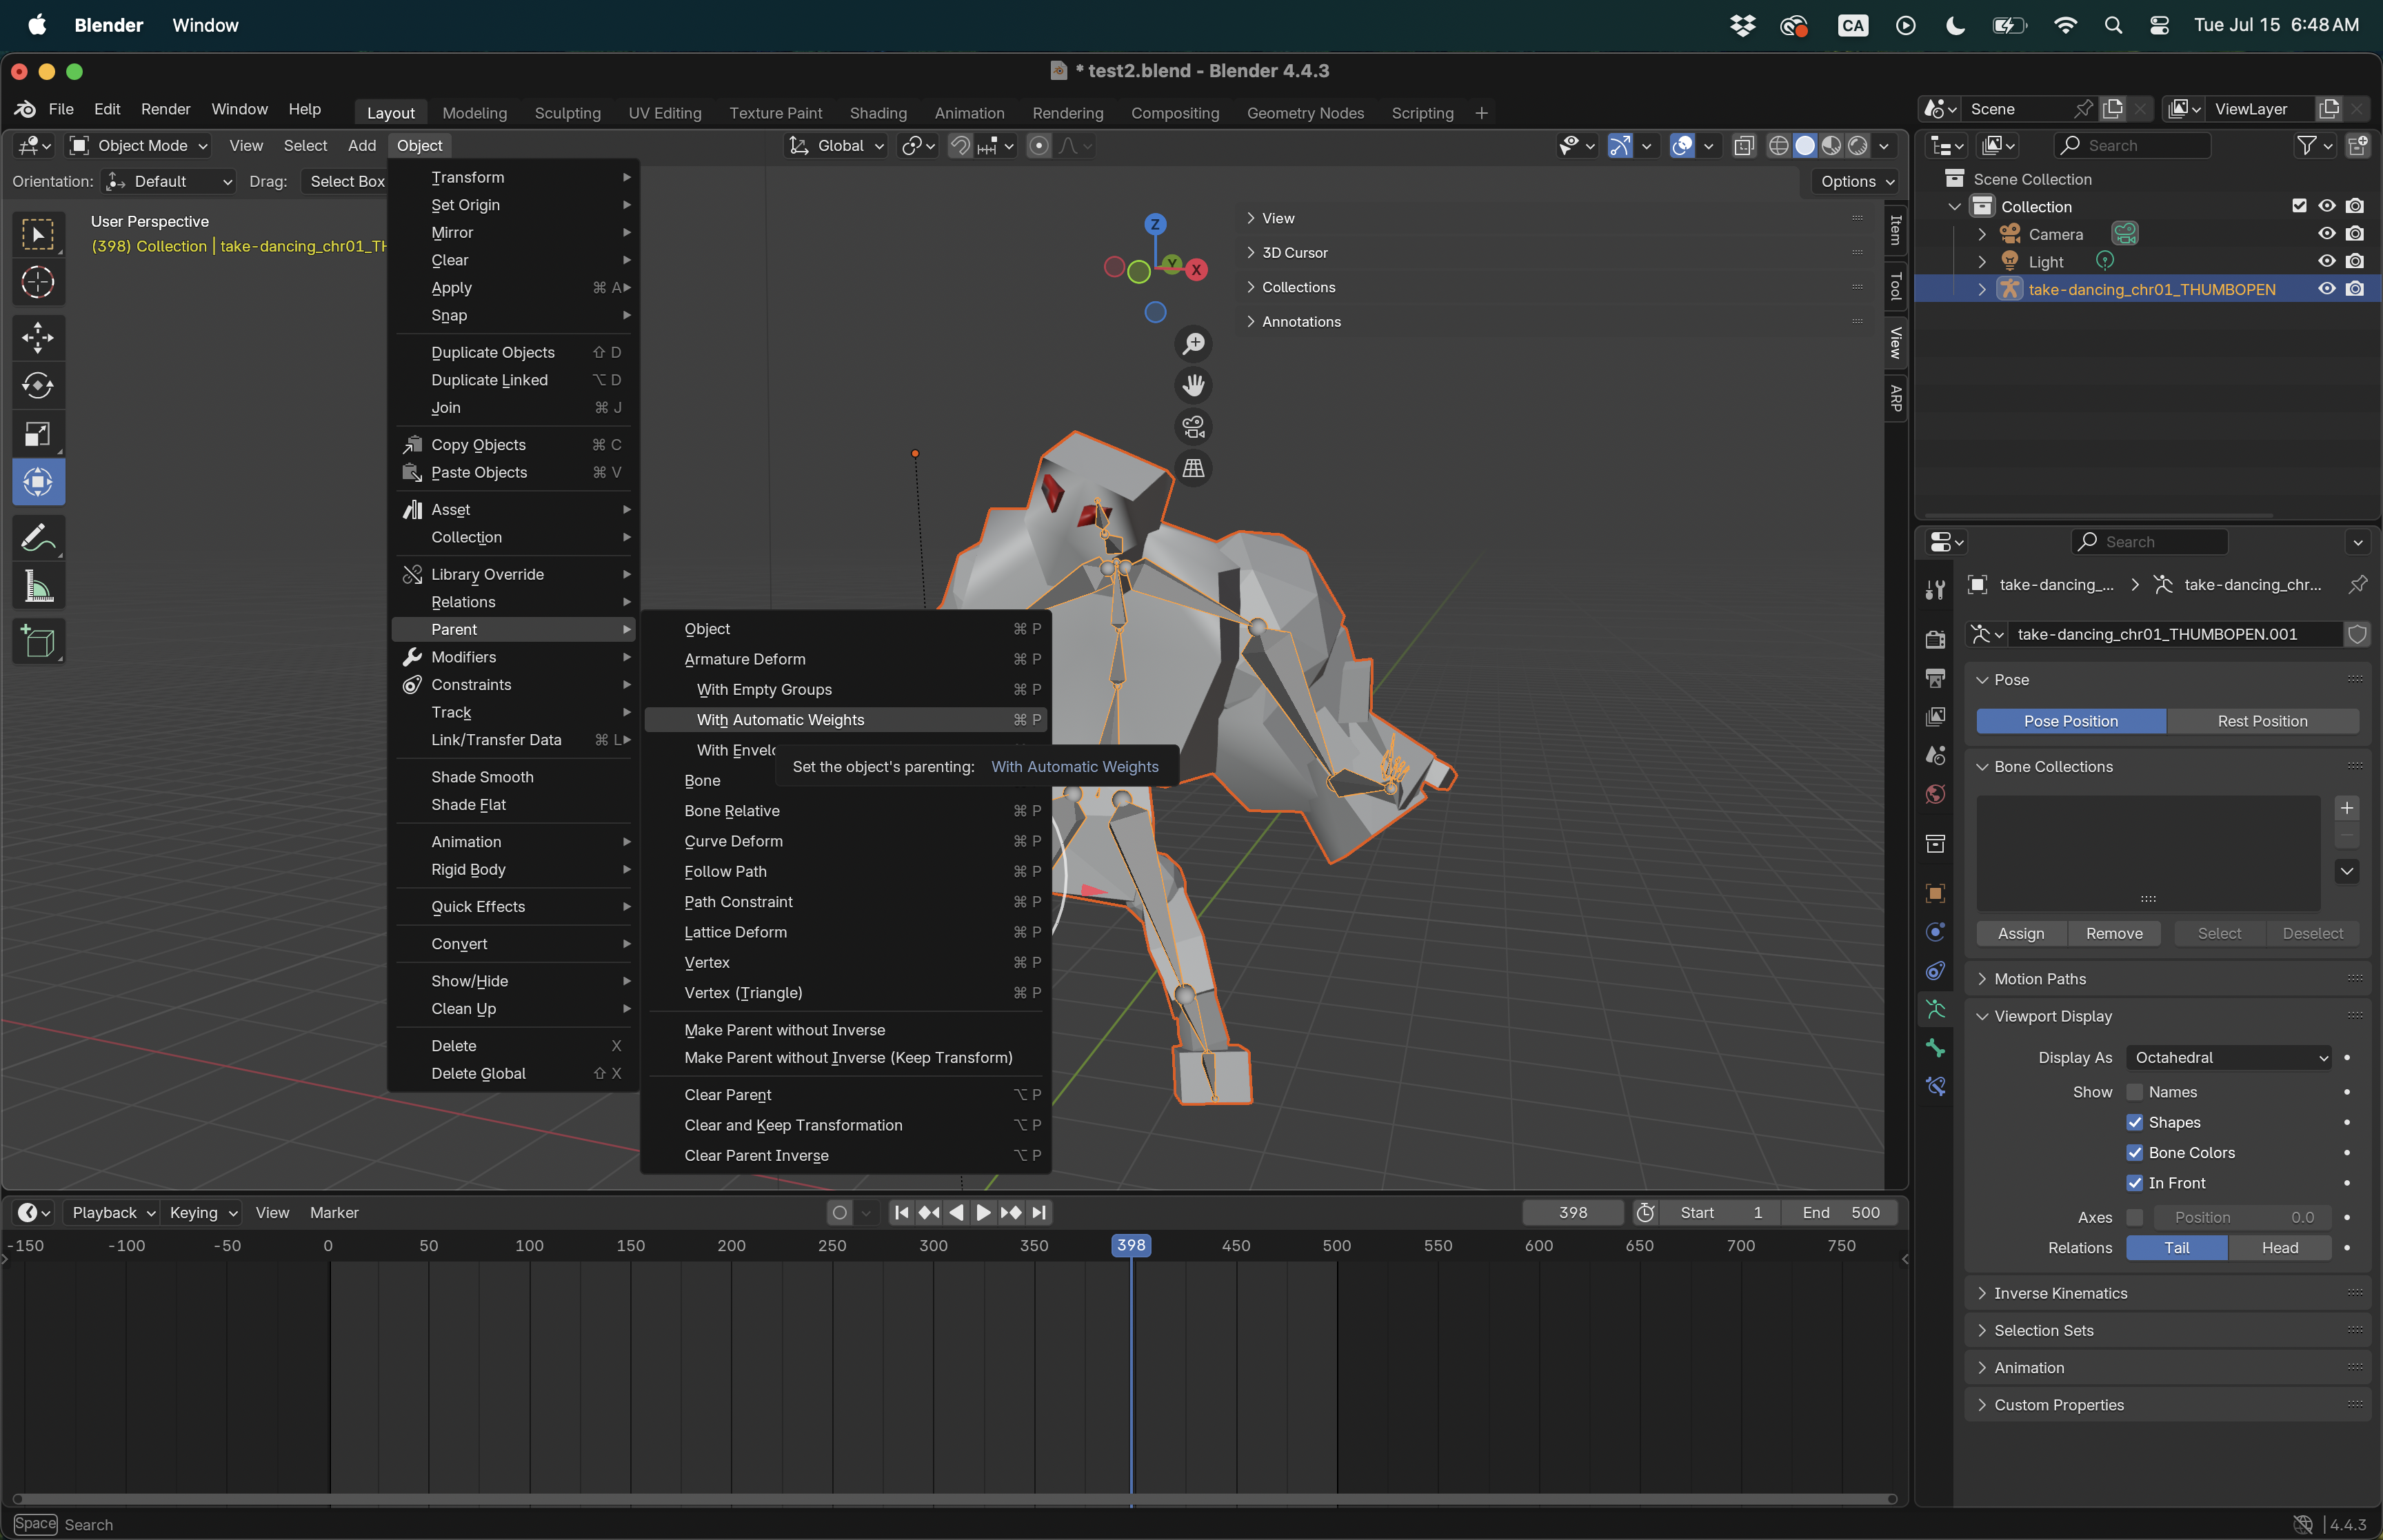
Task: Click the timeline play button
Action: [x=982, y=1213]
